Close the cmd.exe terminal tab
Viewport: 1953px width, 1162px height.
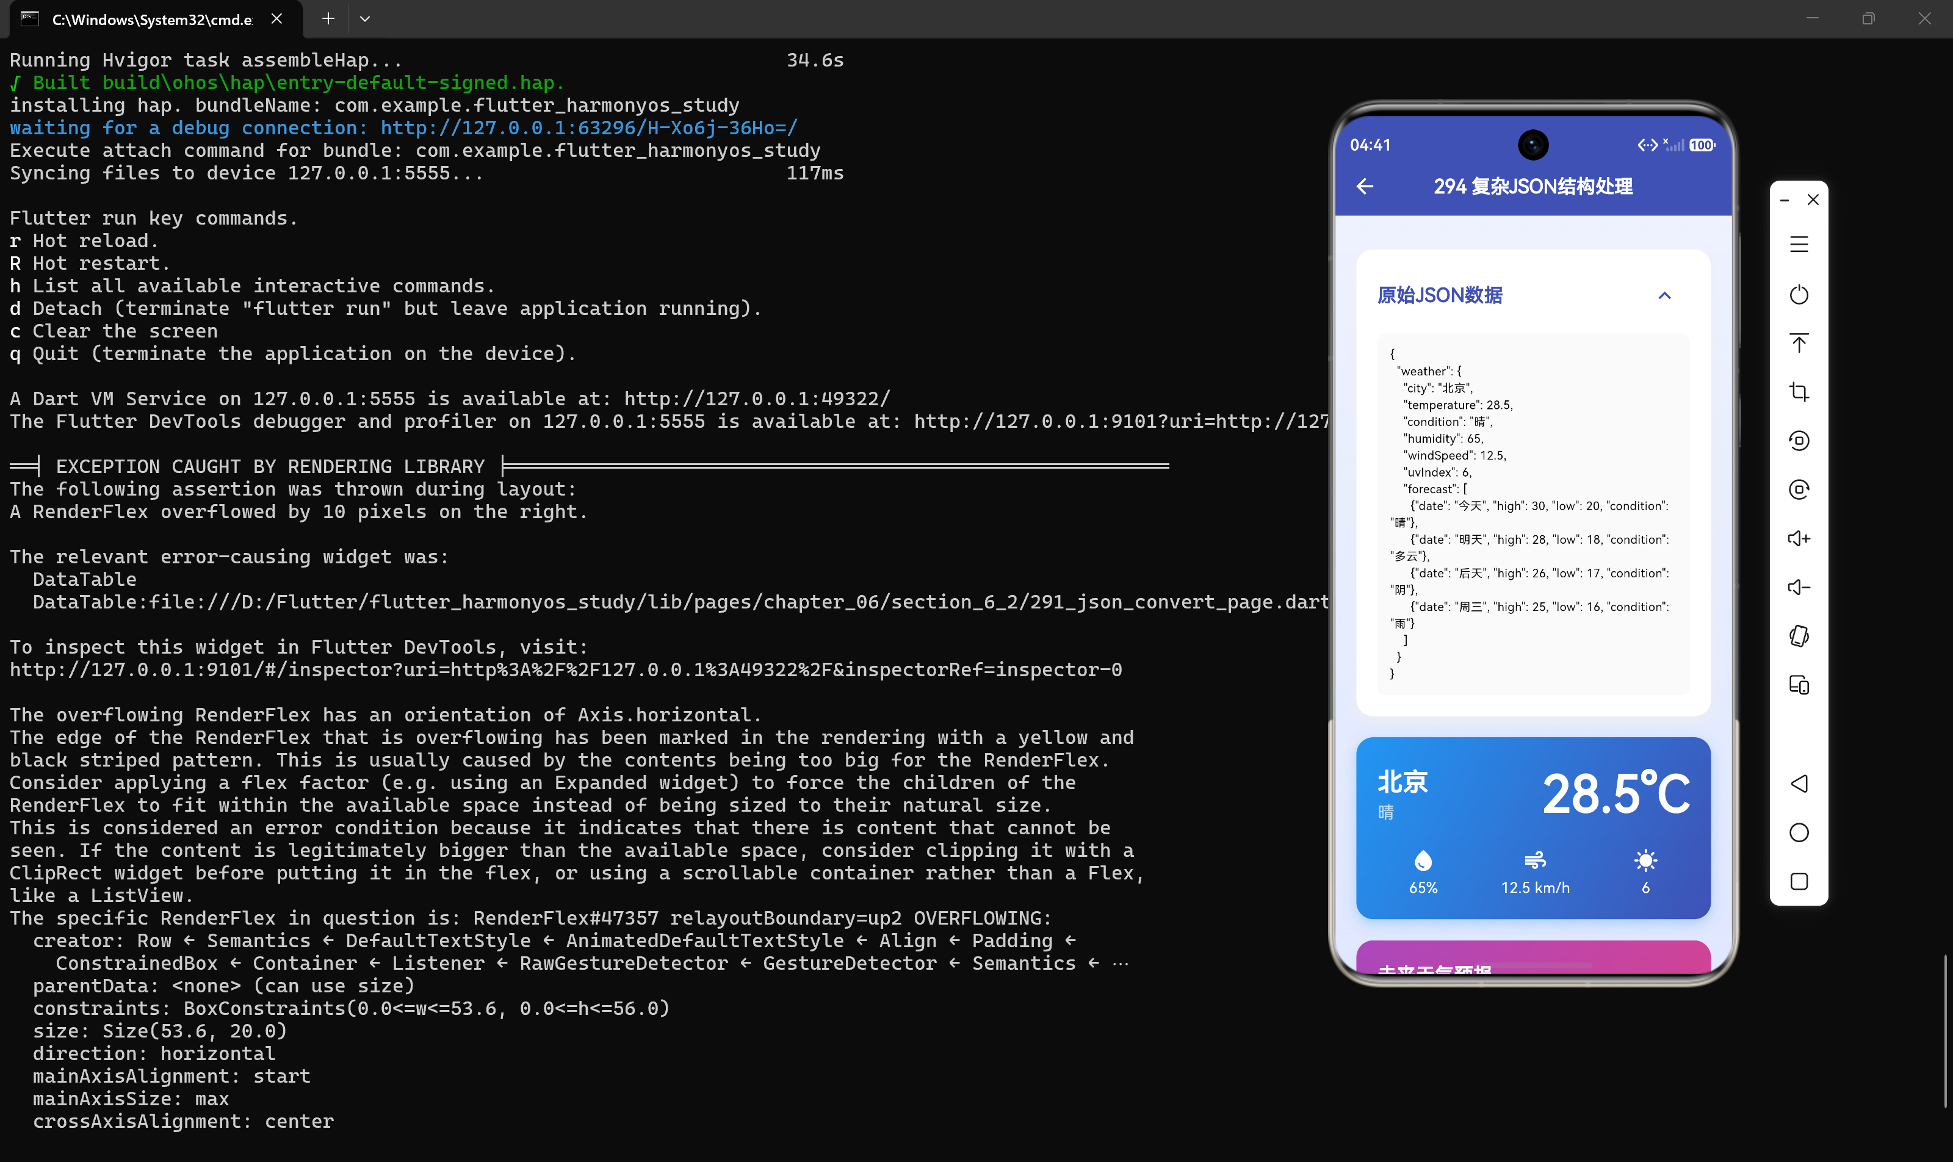click(x=276, y=19)
